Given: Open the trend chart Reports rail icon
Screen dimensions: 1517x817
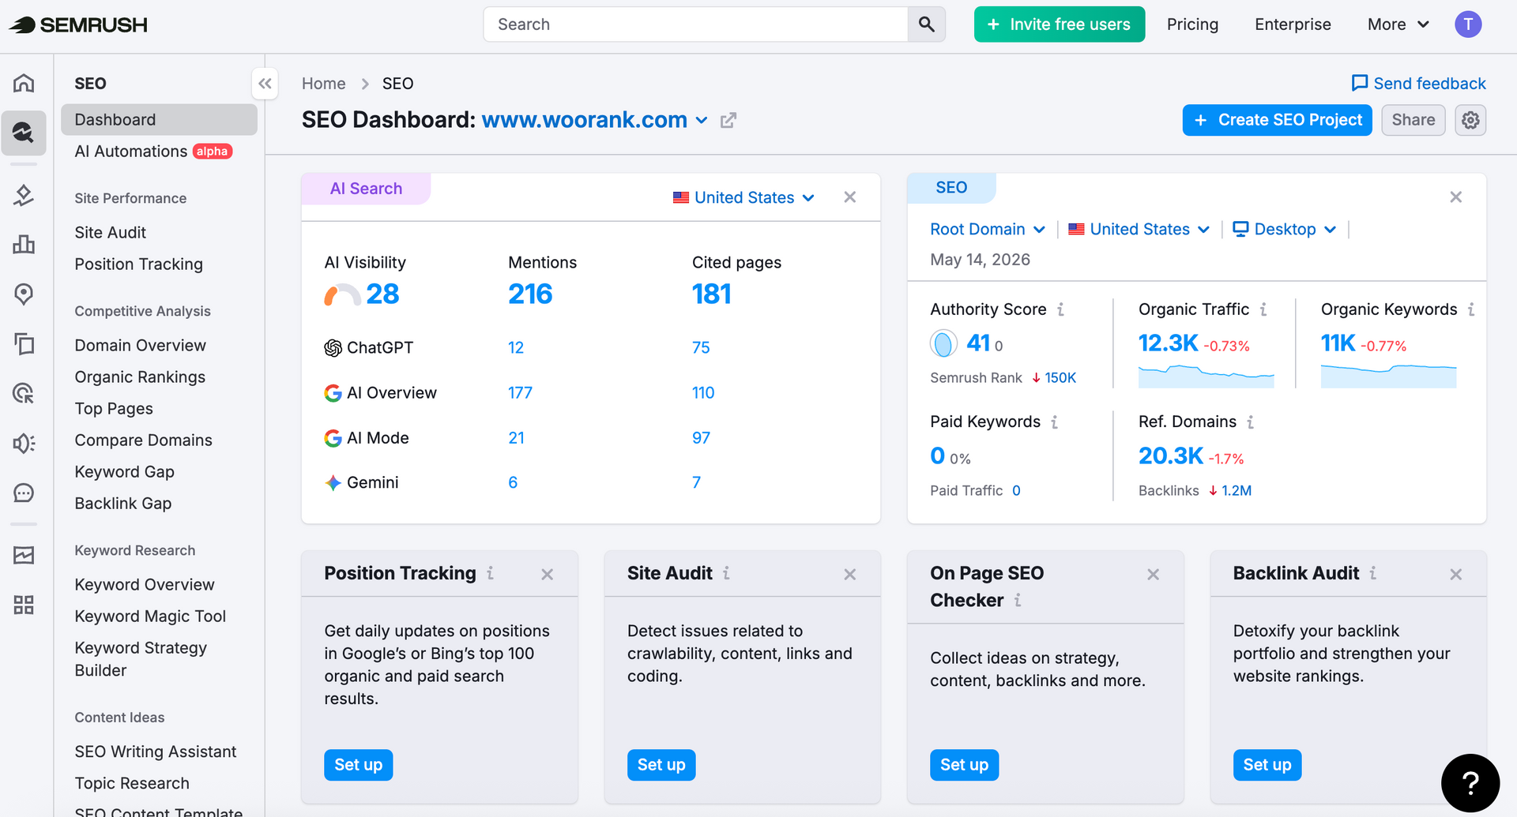Looking at the screenshot, I should (24, 555).
